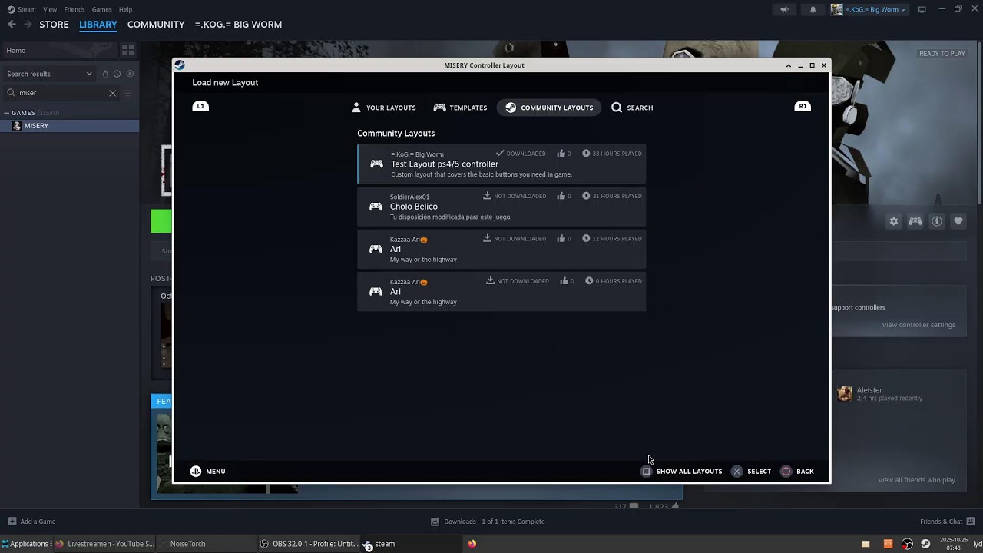
Task: Click controller icon beside Test Layout ps4/5
Action: pyautogui.click(x=376, y=164)
